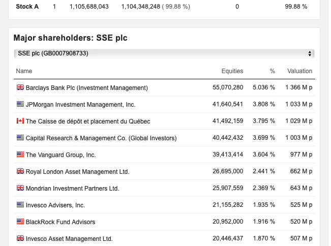331x246 pixels.
Task: Sort by the Valuation column header
Action: point(299,71)
